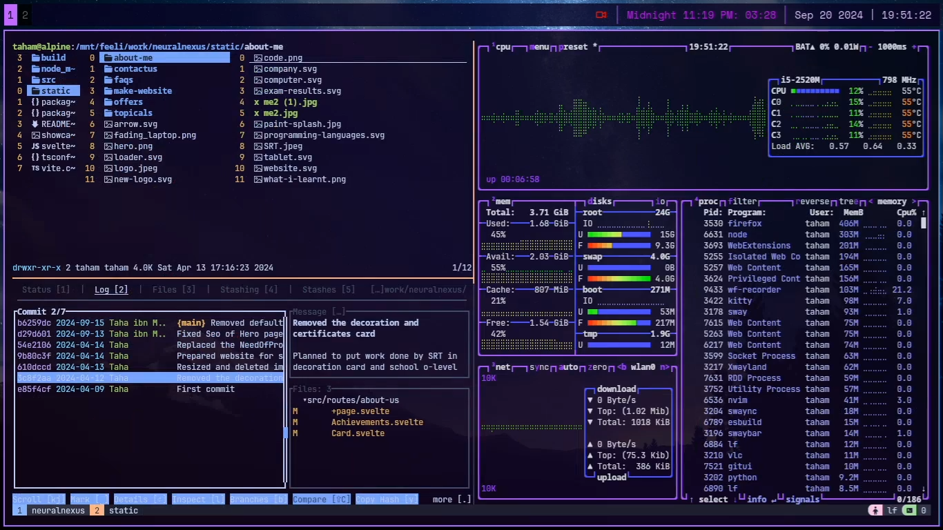This screenshot has height=530, width=943.
Task: Open the Status [1] tab in gitui
Action: click(46, 290)
